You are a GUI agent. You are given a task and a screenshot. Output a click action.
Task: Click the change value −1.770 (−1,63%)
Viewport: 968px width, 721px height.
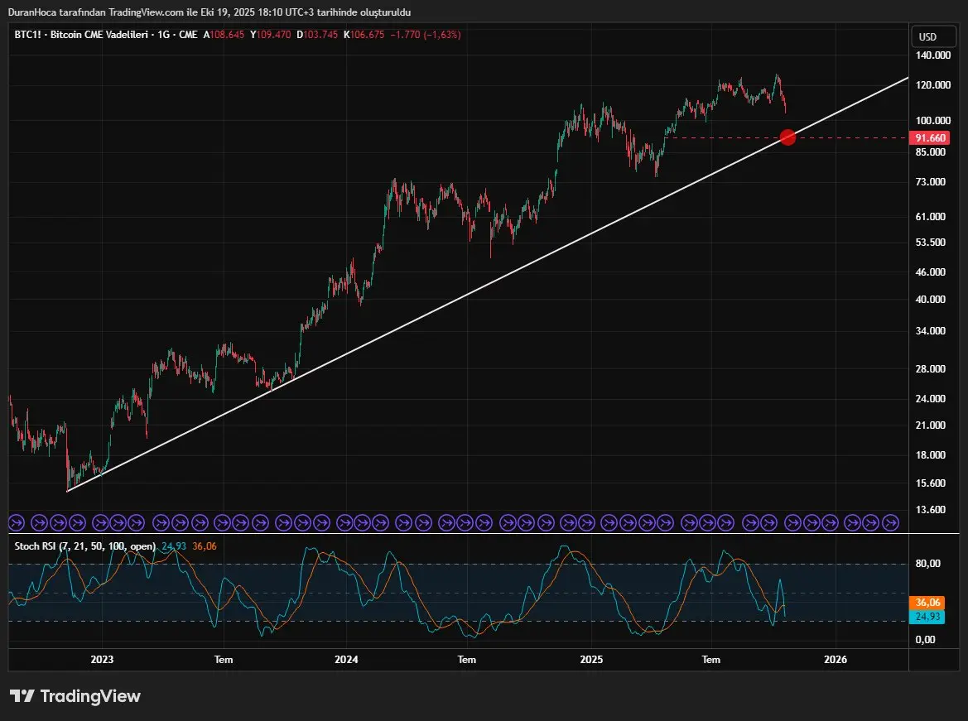426,35
